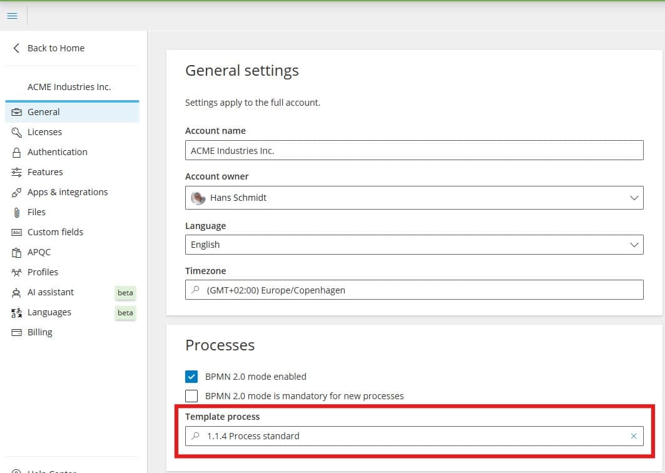
Task: Open the AI assistant settings page
Action: (x=51, y=292)
